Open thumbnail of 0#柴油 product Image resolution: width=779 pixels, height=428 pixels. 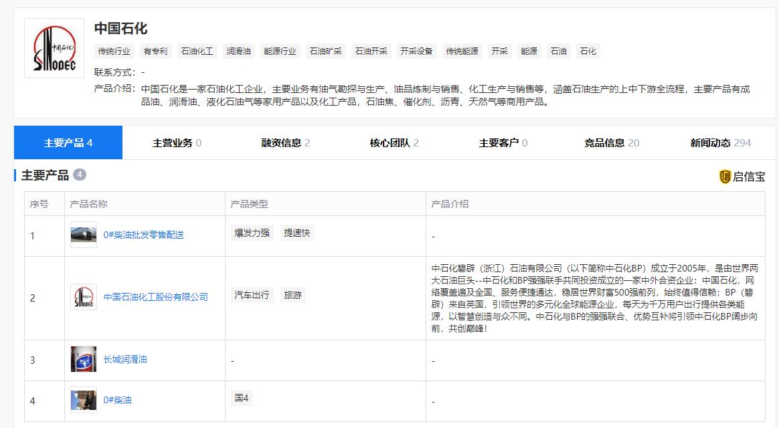pos(84,400)
